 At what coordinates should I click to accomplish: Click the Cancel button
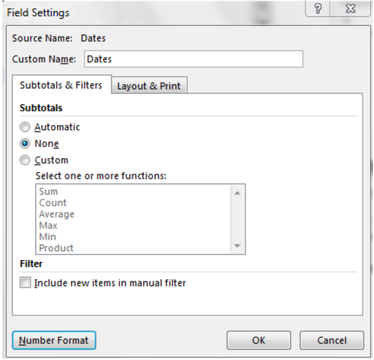point(332,340)
